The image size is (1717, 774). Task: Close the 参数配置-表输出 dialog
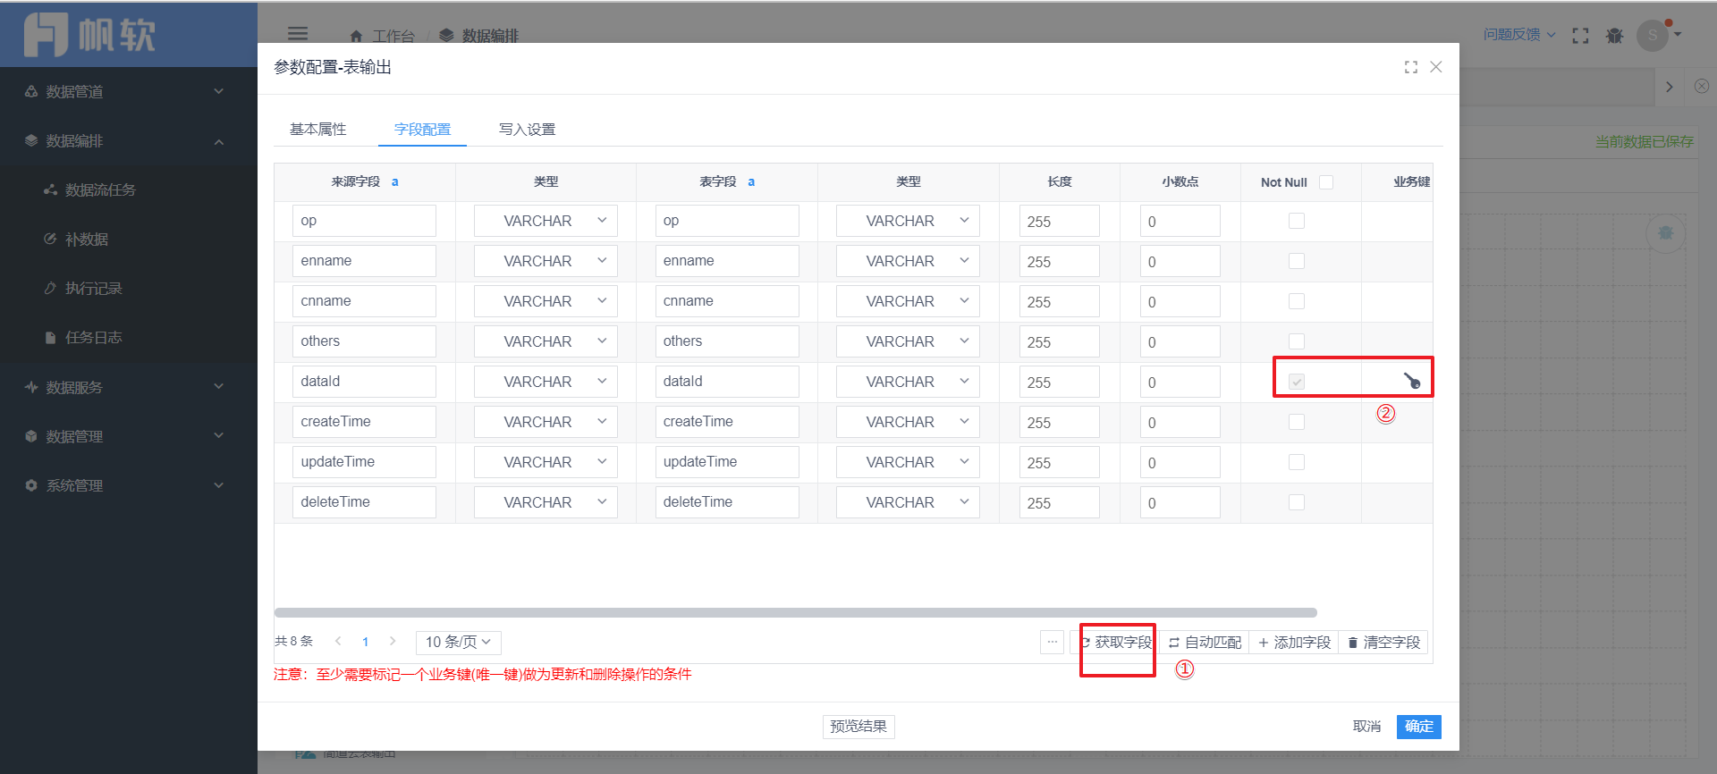click(1436, 67)
